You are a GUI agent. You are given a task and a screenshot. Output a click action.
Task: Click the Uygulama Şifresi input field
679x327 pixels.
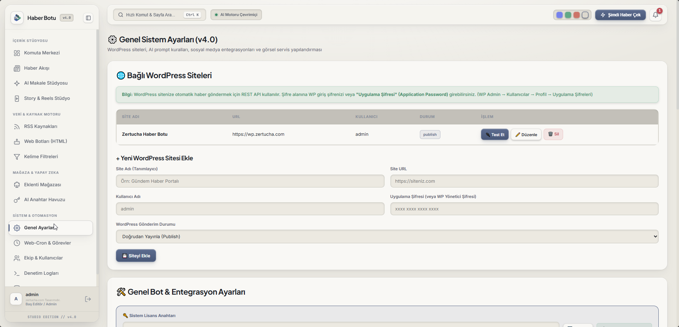tap(524, 209)
